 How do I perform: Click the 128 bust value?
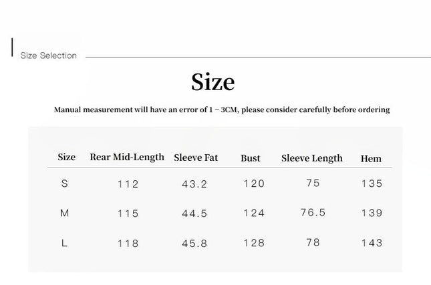point(254,243)
